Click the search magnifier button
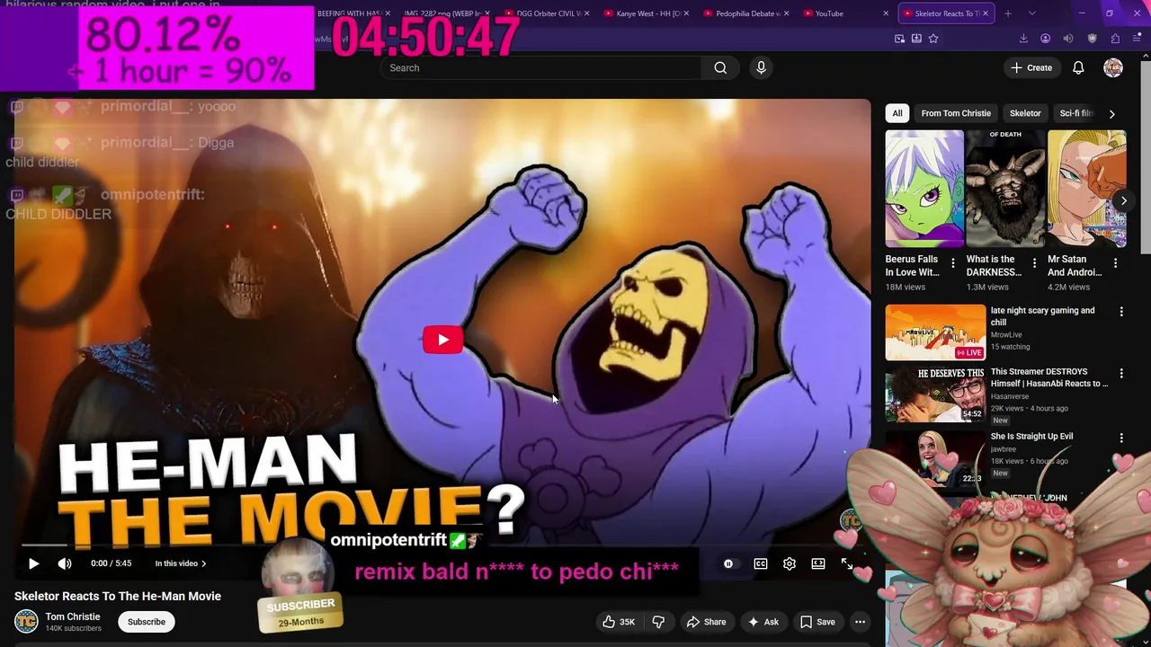 pyautogui.click(x=720, y=67)
